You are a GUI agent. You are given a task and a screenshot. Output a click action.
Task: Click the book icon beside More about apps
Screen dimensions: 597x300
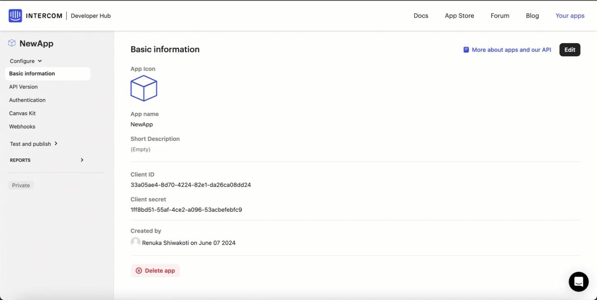[466, 50]
